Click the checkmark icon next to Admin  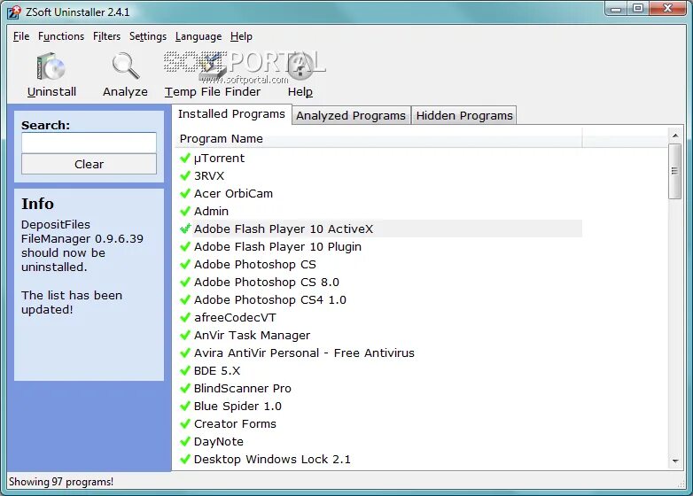click(185, 211)
